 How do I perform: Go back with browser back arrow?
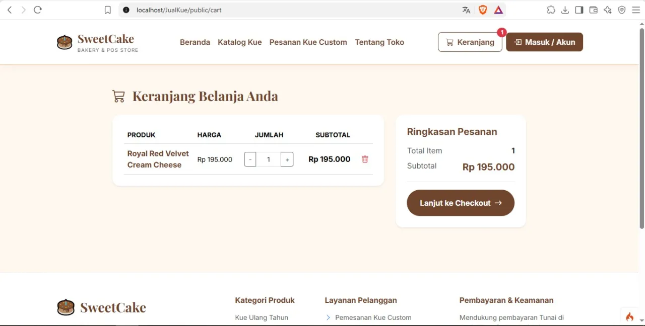[10, 10]
